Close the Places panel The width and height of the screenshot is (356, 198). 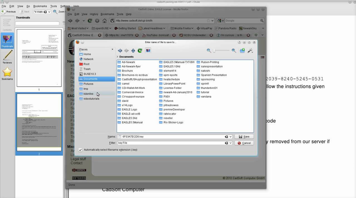[x=112, y=49]
